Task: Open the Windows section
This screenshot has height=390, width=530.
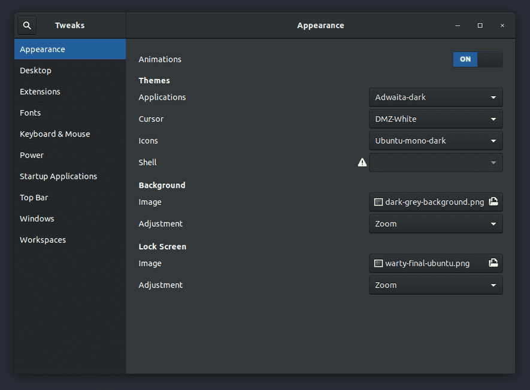Action: [x=70, y=218]
